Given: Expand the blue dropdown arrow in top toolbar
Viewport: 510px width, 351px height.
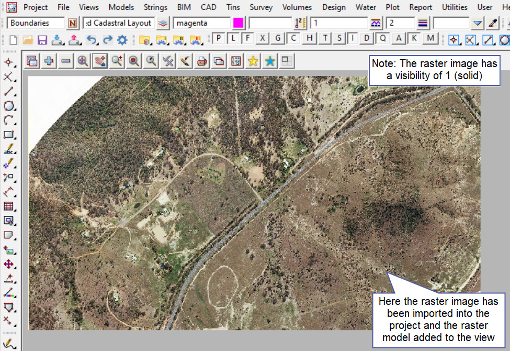Looking at the screenshot, I should [x=477, y=23].
